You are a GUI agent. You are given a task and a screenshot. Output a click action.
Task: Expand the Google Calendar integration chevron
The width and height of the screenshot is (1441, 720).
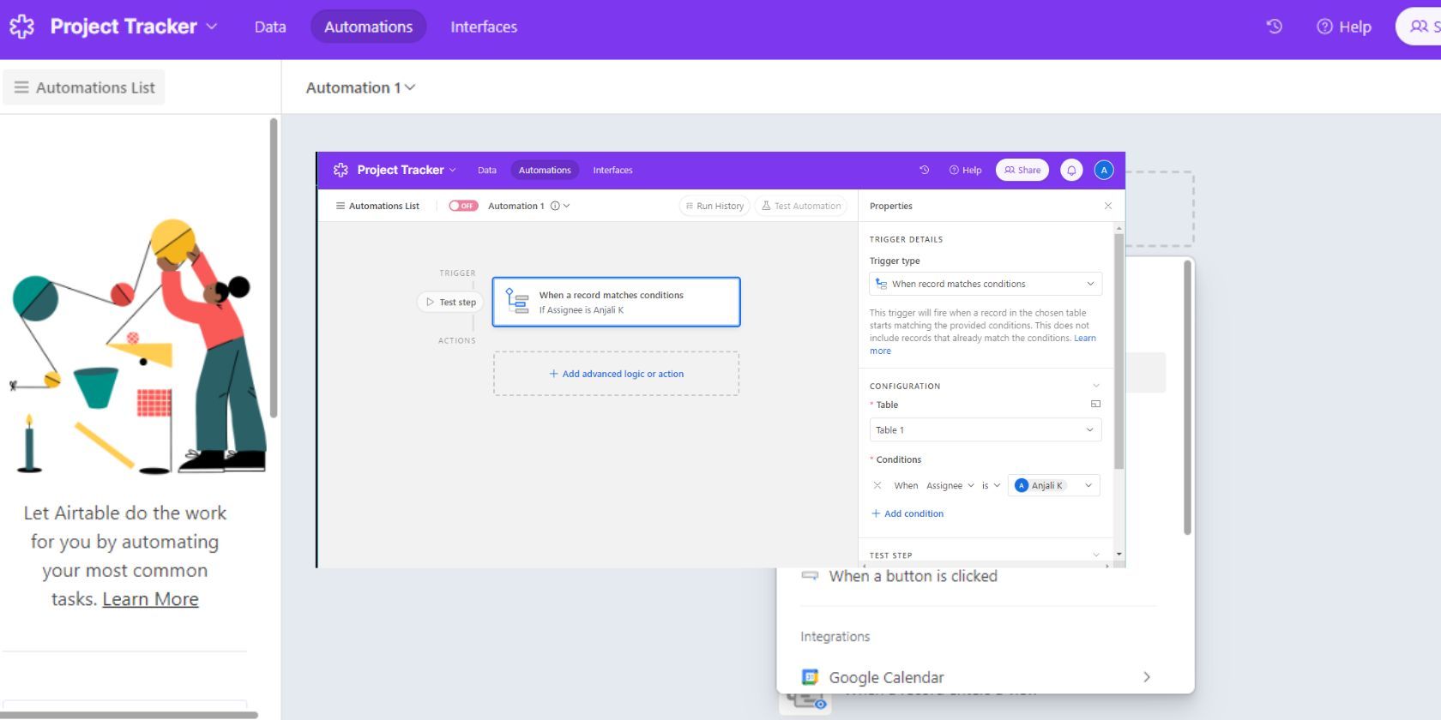pos(1147,677)
